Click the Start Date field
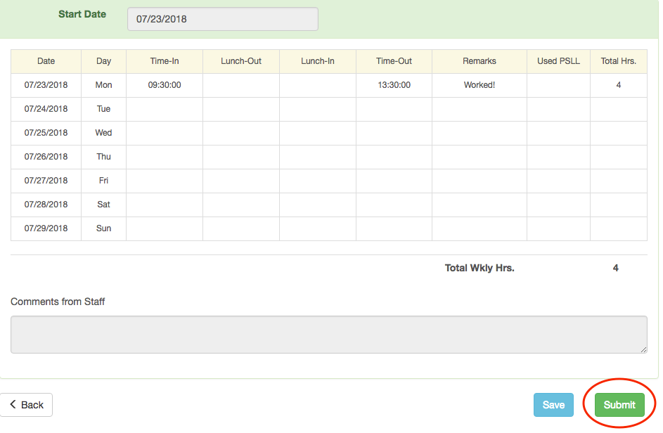 pyautogui.click(x=222, y=19)
